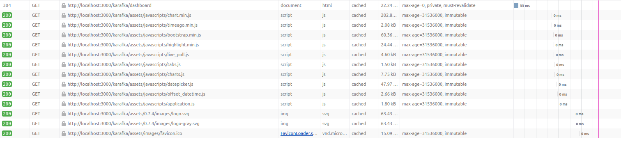Screen dimensions: 621x151
Task: Click the lock icon next to logo.svg
Action: coord(64,114)
